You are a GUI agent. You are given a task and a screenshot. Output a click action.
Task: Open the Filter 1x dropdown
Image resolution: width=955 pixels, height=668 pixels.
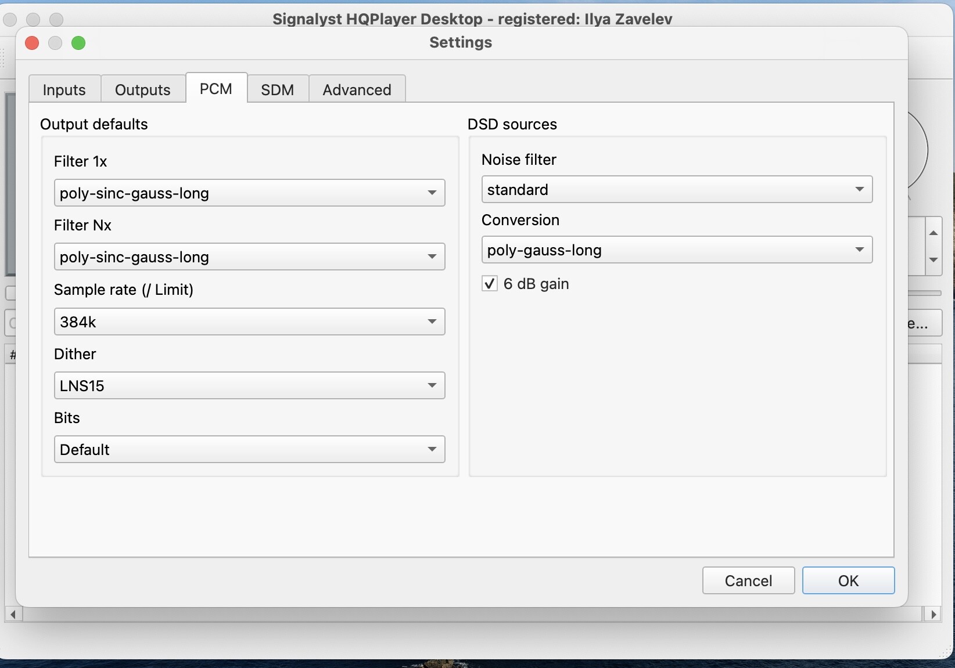coord(250,193)
